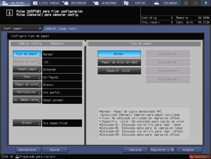This screenshot has width=211, height=159.
Task: Click the printer status icon
Action: [17, 157]
